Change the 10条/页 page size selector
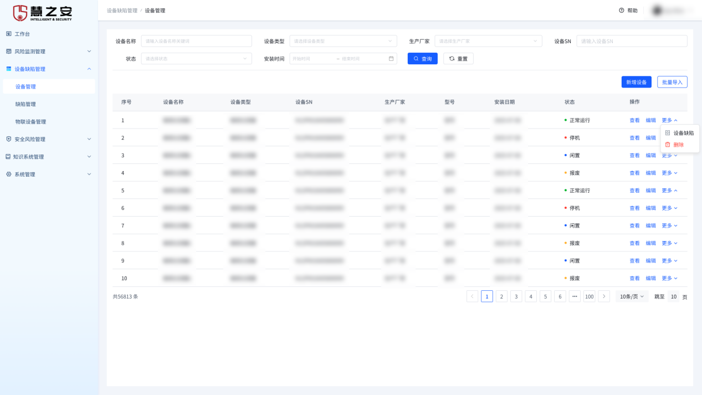Screen dimensions: 702x395 pos(632,297)
